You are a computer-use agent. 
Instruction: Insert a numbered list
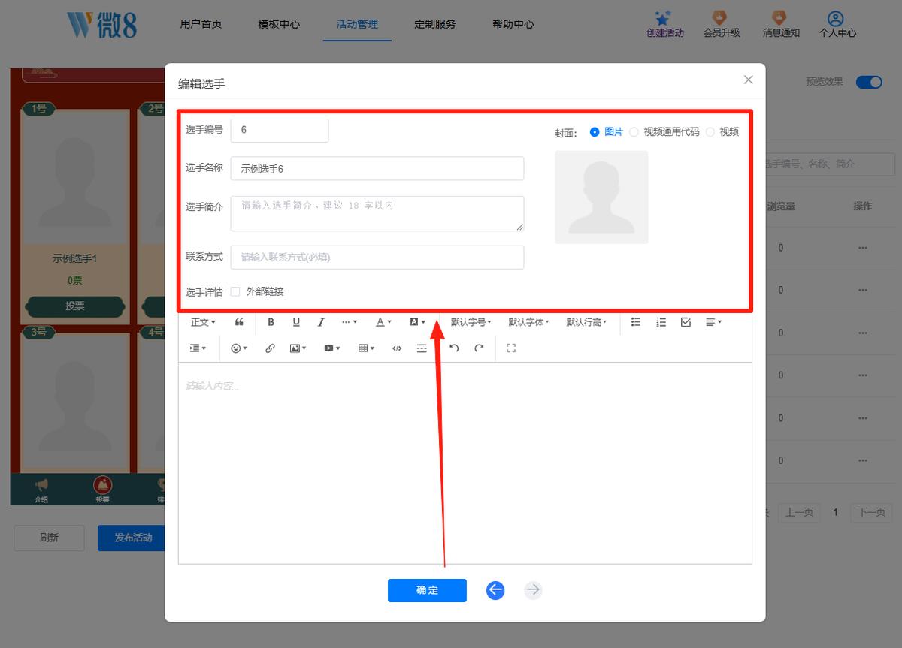(x=661, y=322)
